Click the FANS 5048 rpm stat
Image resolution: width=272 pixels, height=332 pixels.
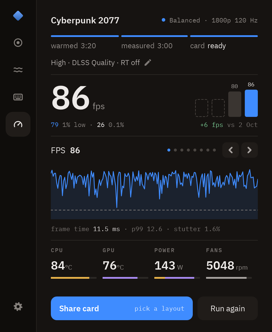coord(229,263)
